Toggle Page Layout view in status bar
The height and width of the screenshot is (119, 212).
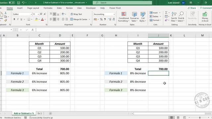tap(178, 118)
